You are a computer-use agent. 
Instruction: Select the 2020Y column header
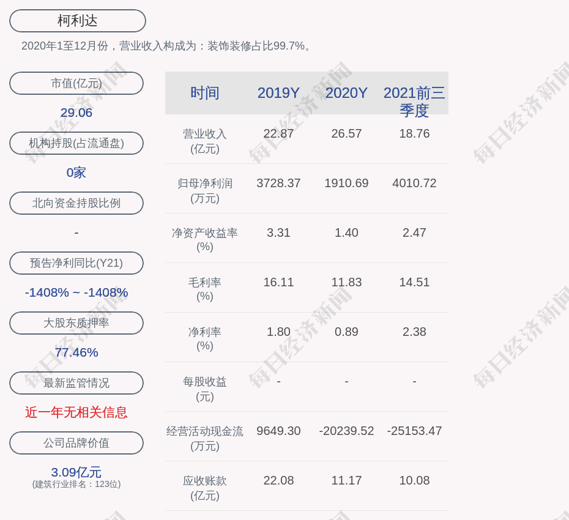coord(346,93)
